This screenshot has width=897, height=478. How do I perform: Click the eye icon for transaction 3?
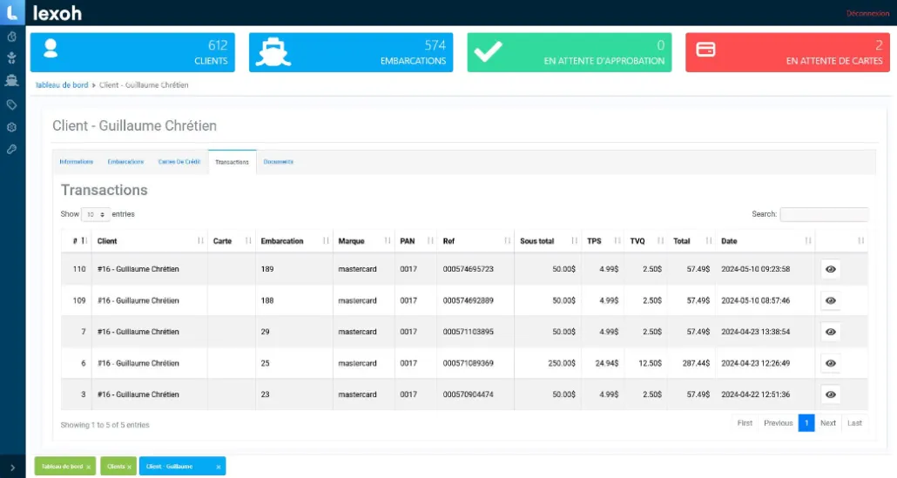[x=830, y=394]
